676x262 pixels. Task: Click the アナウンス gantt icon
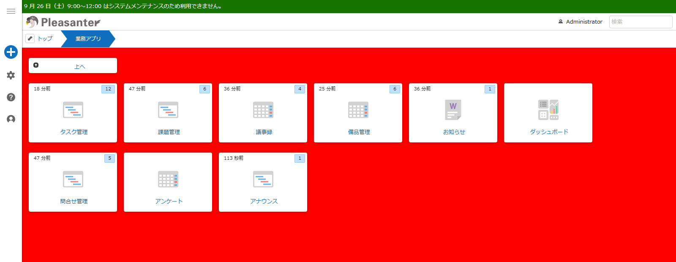pos(263,179)
